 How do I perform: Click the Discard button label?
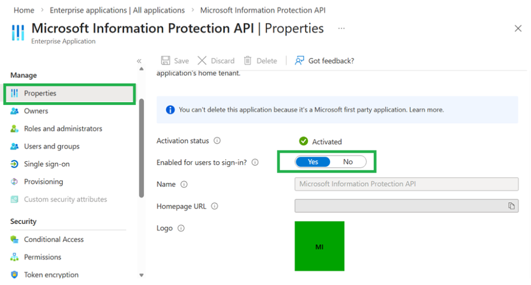[222, 61]
